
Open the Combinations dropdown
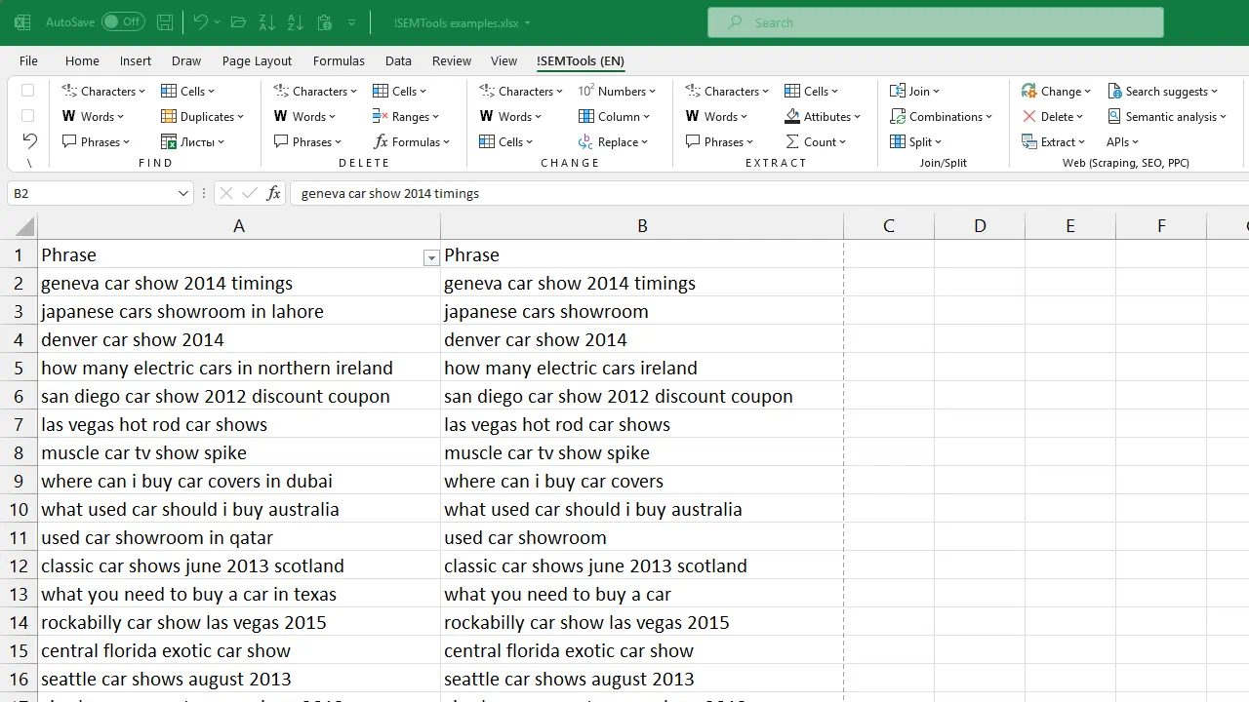tap(941, 116)
